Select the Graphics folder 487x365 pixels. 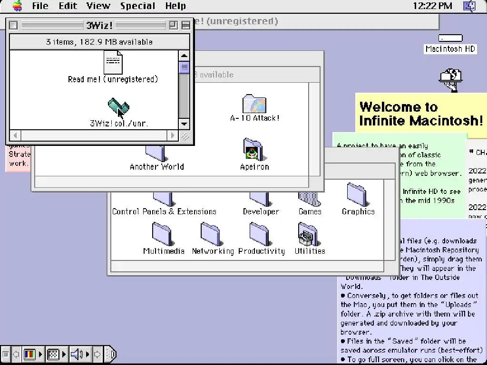358,194
